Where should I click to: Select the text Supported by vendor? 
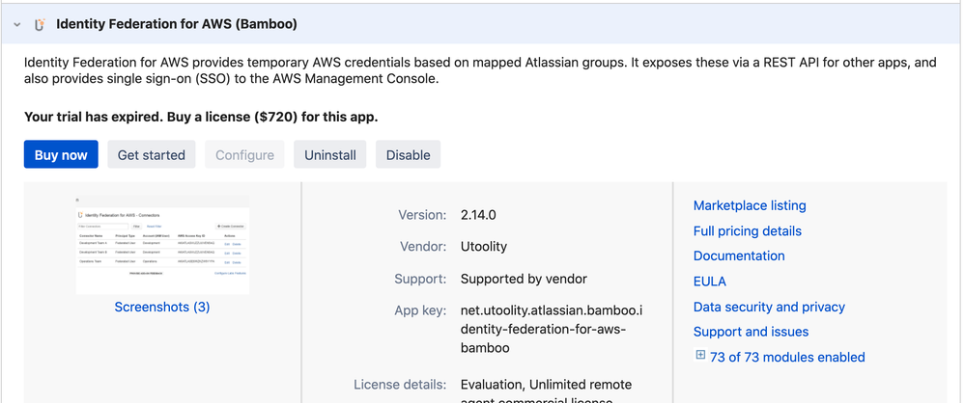coord(524,279)
